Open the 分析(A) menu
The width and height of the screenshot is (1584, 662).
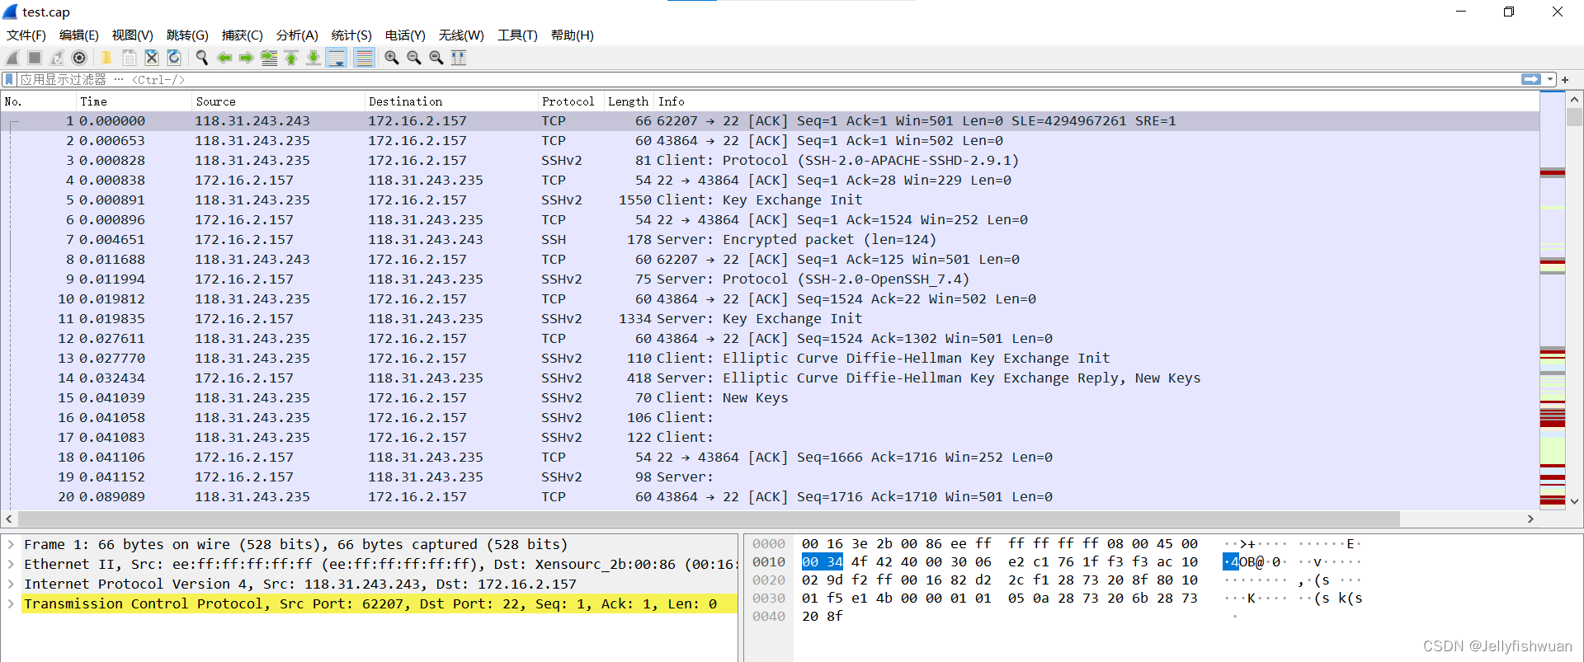[297, 35]
